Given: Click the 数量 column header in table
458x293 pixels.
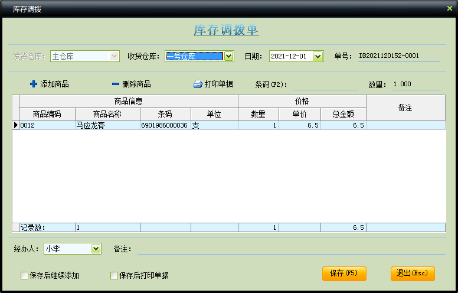Looking at the screenshot, I should tap(259, 114).
